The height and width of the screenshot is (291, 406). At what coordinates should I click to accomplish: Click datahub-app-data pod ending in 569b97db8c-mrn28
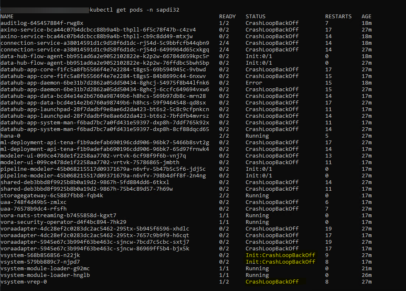(x=103, y=96)
